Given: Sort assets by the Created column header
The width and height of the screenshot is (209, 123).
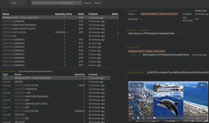Looking at the screenshot, I should [93, 14].
